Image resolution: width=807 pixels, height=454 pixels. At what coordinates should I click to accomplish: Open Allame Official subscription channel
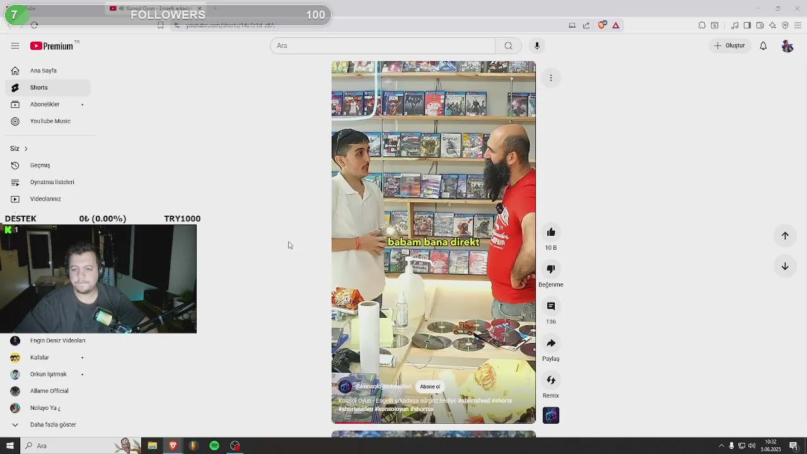click(48, 391)
